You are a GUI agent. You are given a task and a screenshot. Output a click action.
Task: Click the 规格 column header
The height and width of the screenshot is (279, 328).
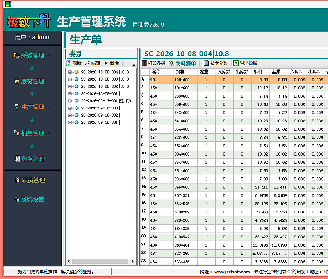coord(186,72)
